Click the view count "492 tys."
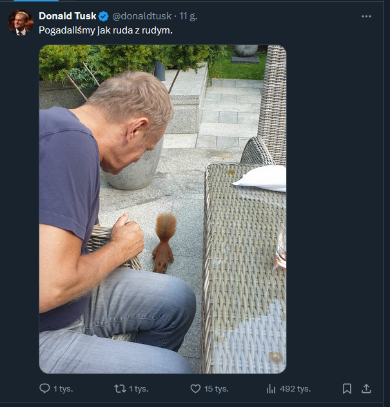This screenshot has width=390, height=407. point(295,388)
